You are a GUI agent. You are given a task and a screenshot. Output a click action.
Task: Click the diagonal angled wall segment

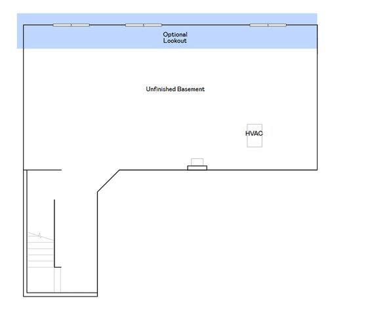point(108,181)
